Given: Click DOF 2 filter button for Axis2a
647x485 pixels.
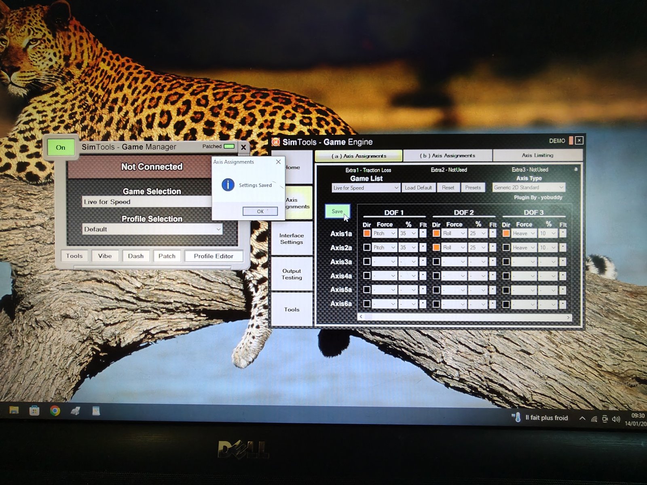Looking at the screenshot, I should coord(493,247).
